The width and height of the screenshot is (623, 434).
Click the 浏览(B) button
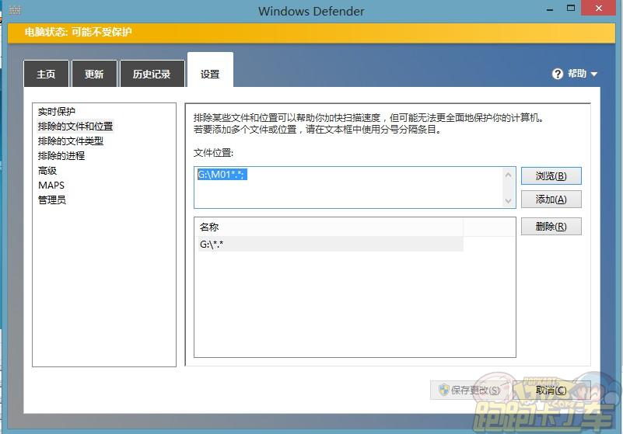pyautogui.click(x=551, y=175)
